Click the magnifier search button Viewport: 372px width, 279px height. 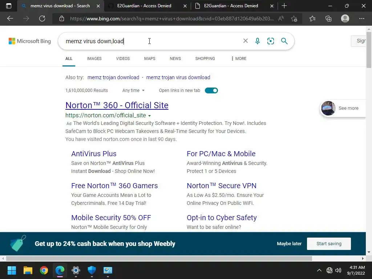[284, 41]
